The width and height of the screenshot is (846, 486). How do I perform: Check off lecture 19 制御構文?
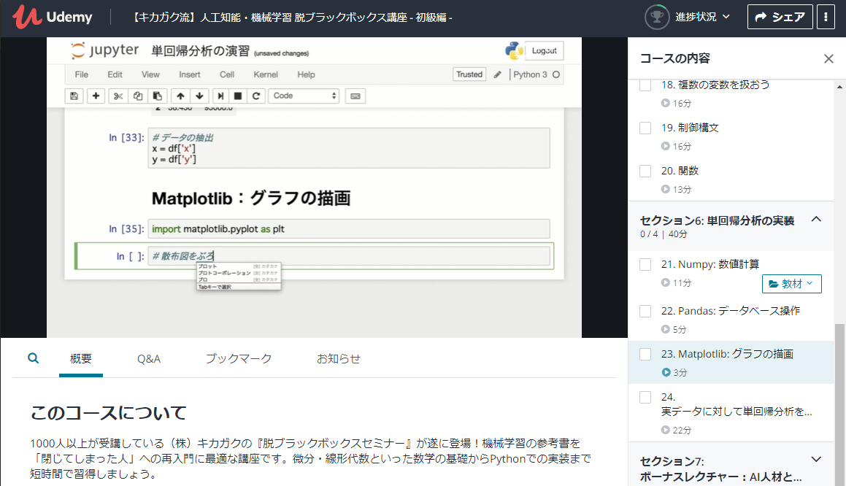[645, 128]
